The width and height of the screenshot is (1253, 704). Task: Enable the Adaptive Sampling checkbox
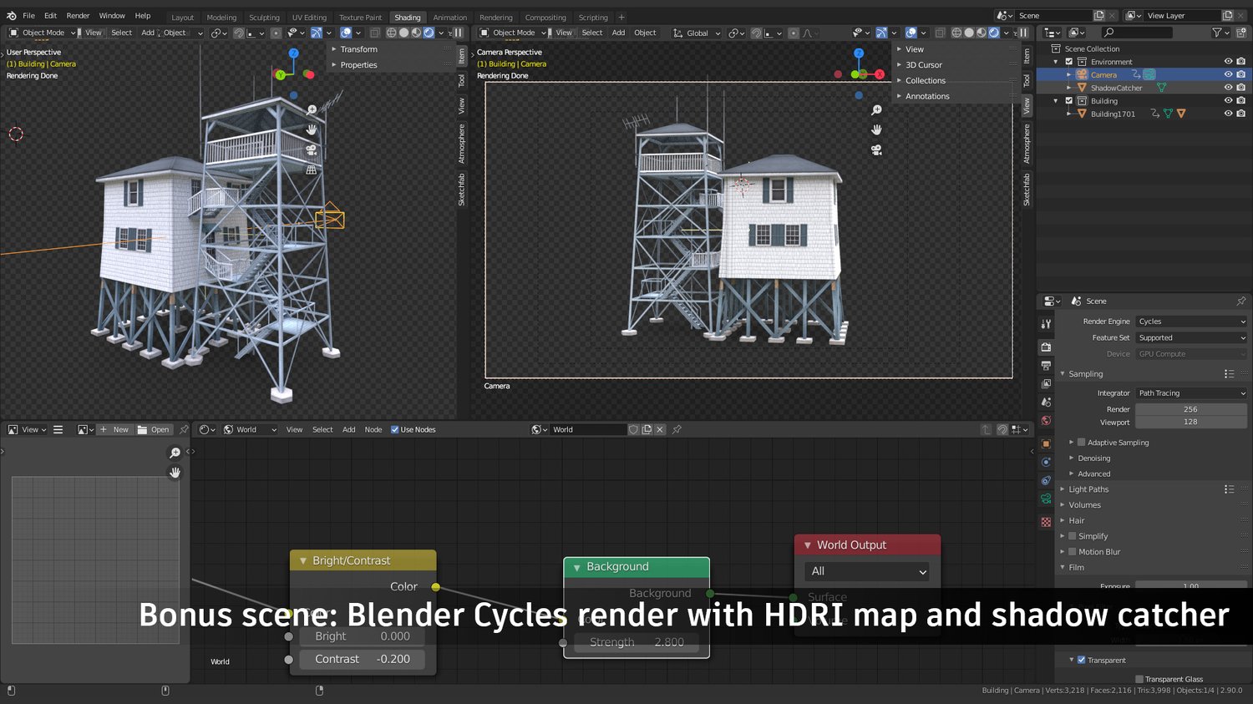click(1081, 443)
